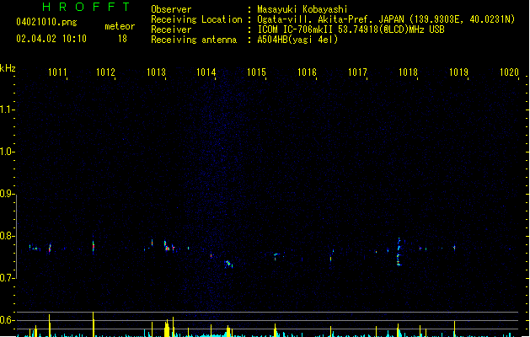Click the 1.1 kHz axis label

point(6,110)
